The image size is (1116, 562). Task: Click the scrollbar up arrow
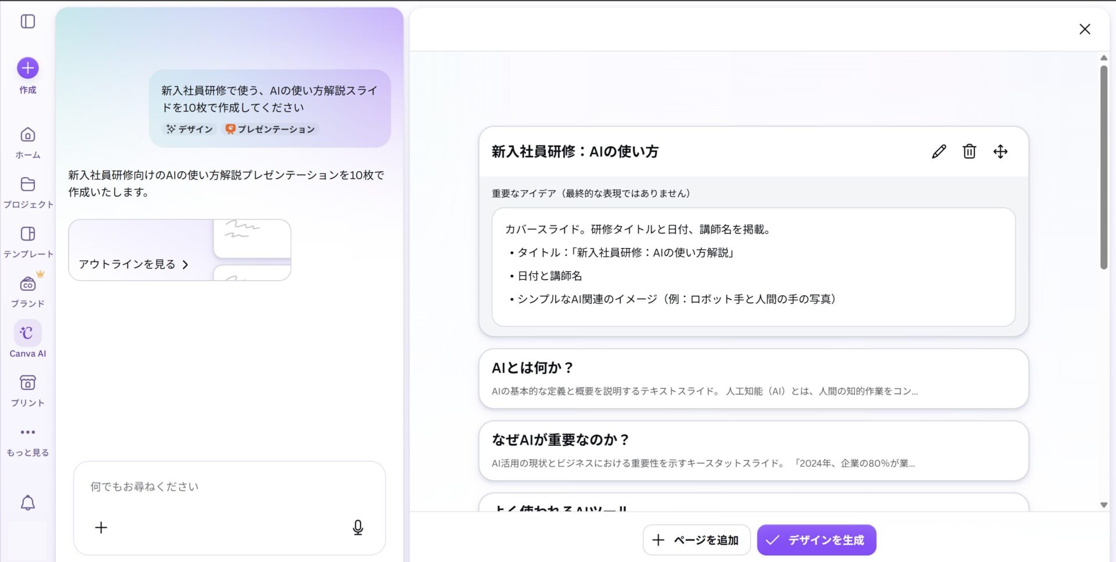(x=1104, y=58)
